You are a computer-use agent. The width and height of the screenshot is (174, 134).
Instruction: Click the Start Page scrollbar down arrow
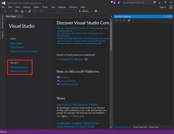click(x=111, y=127)
